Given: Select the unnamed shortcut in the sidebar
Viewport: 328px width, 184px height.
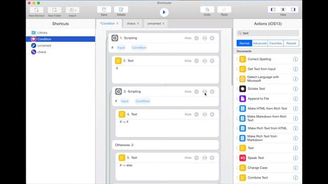Looking at the screenshot, I should (60, 45).
